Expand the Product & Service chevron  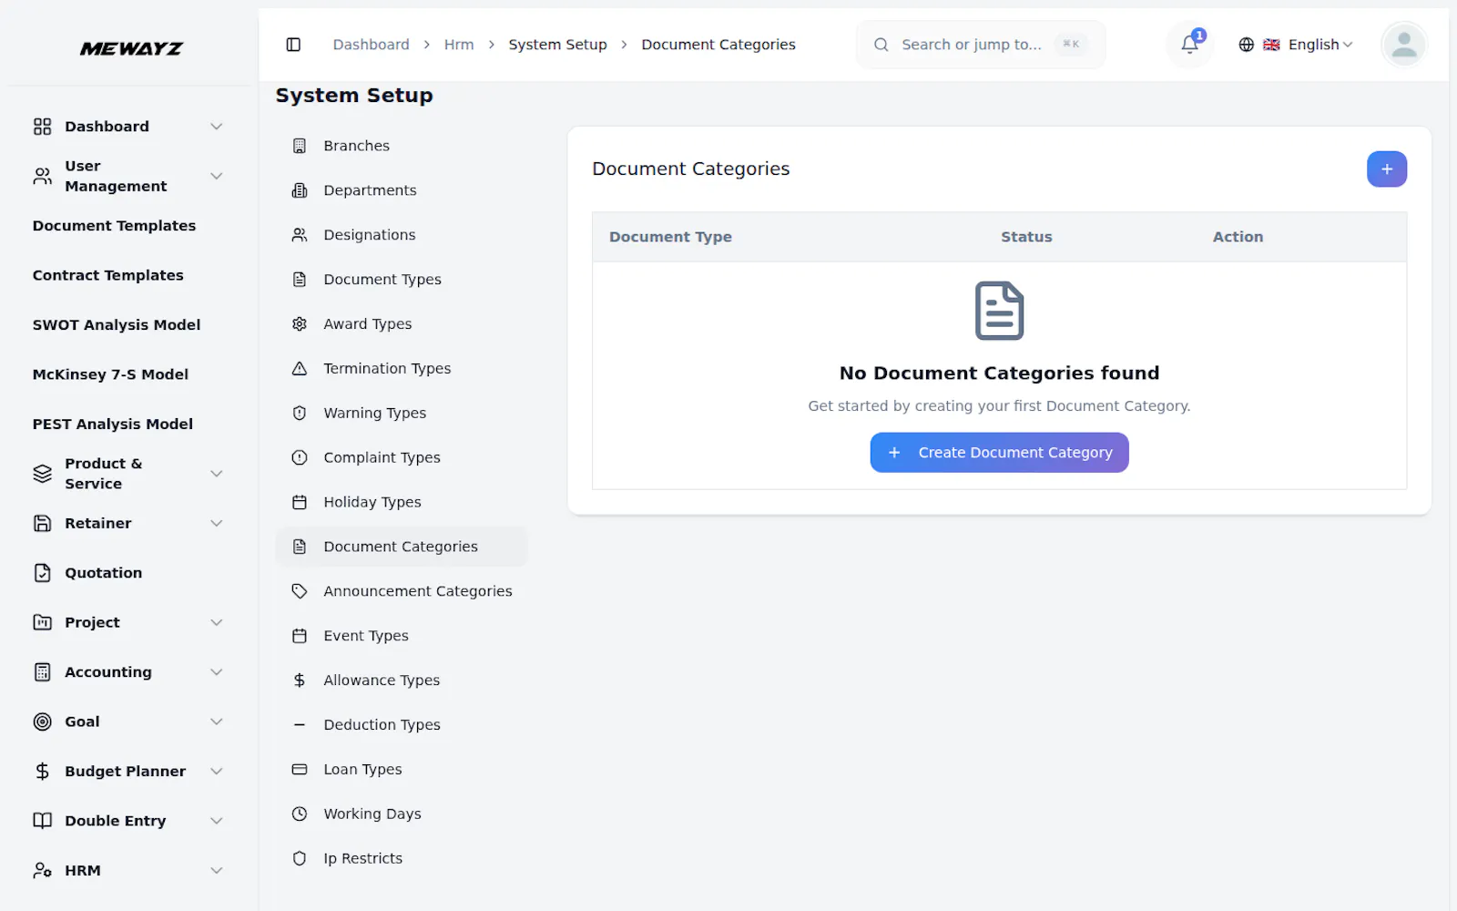[x=217, y=474]
